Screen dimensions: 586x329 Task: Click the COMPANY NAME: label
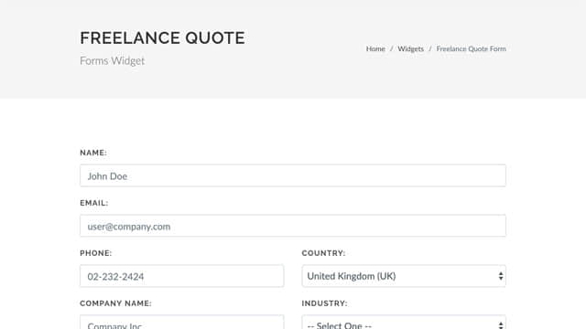[116, 303]
